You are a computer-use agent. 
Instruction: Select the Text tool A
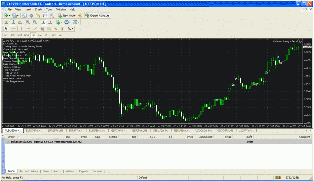click(56, 29)
